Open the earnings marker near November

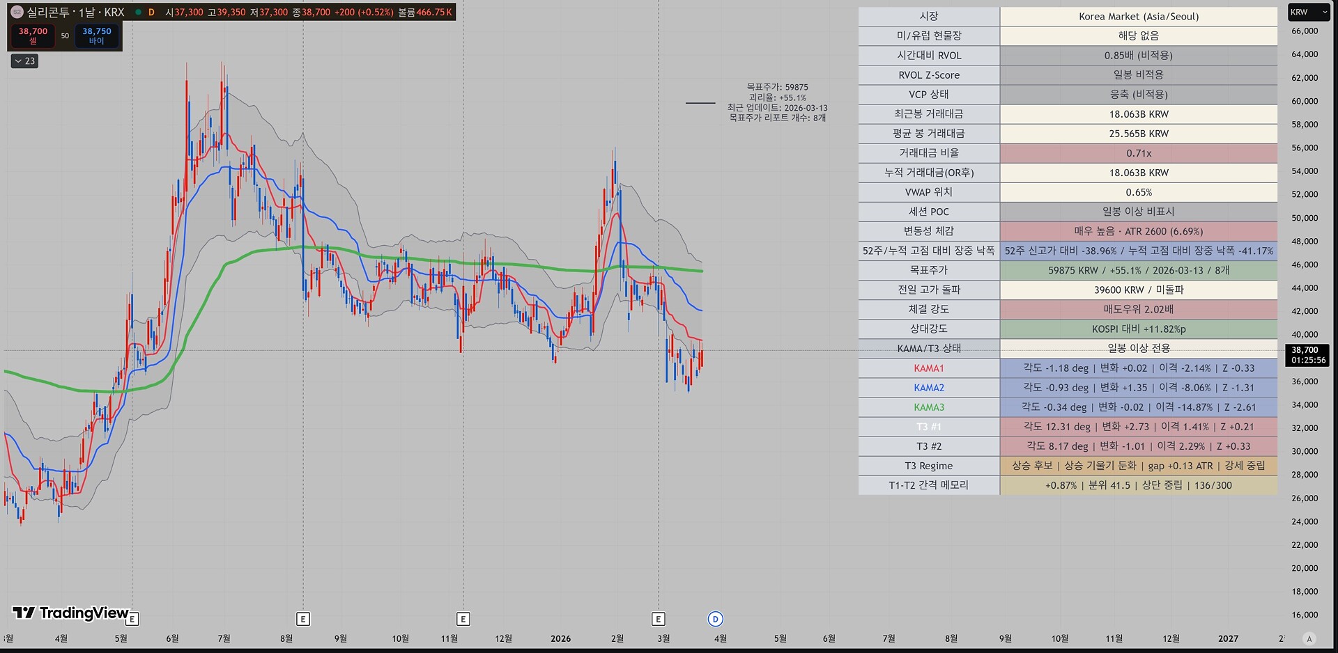tap(463, 619)
